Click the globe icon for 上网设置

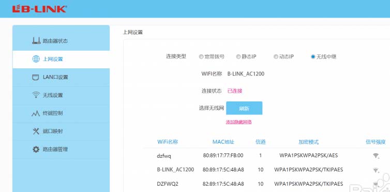[x=36, y=59]
